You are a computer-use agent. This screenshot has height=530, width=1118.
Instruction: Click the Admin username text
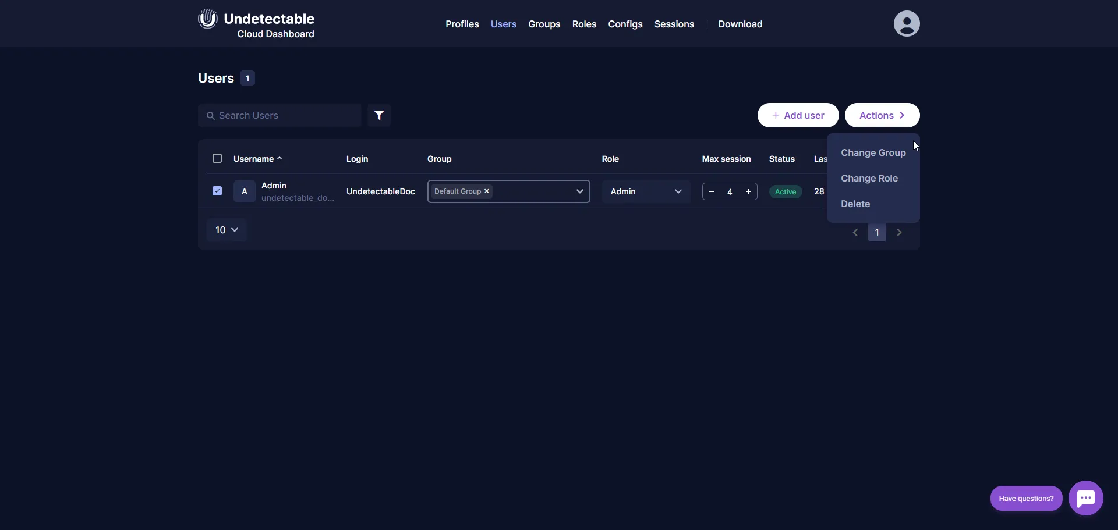[x=274, y=186]
